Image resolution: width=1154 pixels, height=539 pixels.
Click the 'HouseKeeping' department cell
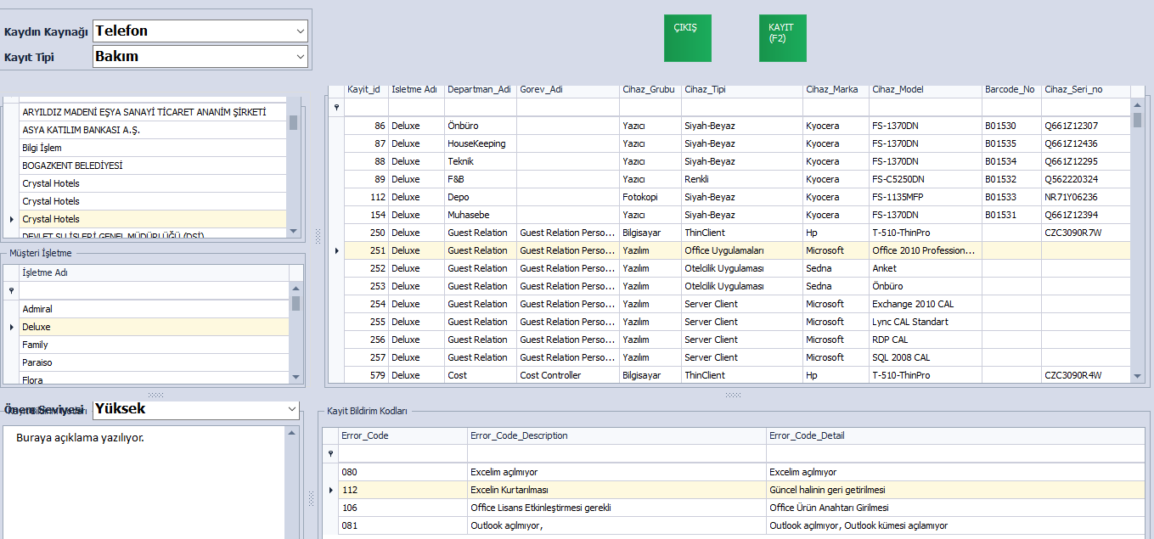(481, 143)
